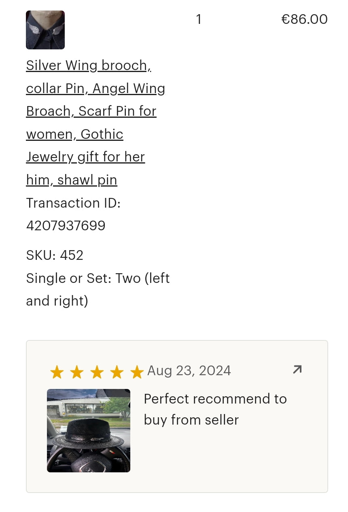Click the quantity value 1
348x512 pixels.
(199, 19)
